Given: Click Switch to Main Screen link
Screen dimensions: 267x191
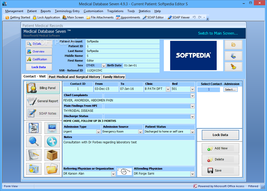Looking at the screenshot, I should tap(218, 33).
